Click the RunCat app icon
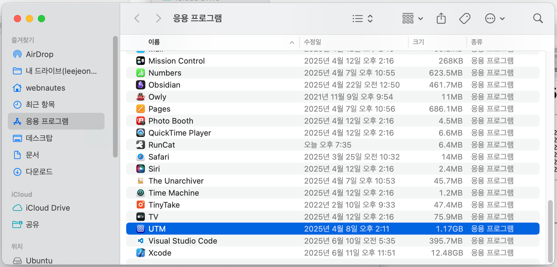557x267 pixels. [141, 145]
